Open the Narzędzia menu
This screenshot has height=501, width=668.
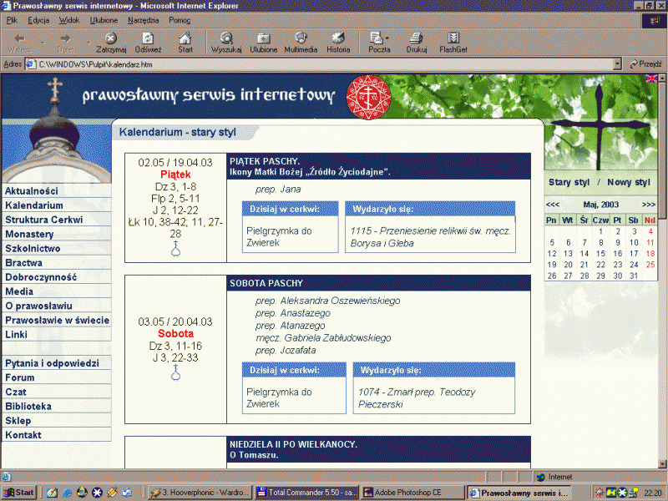pyautogui.click(x=143, y=20)
